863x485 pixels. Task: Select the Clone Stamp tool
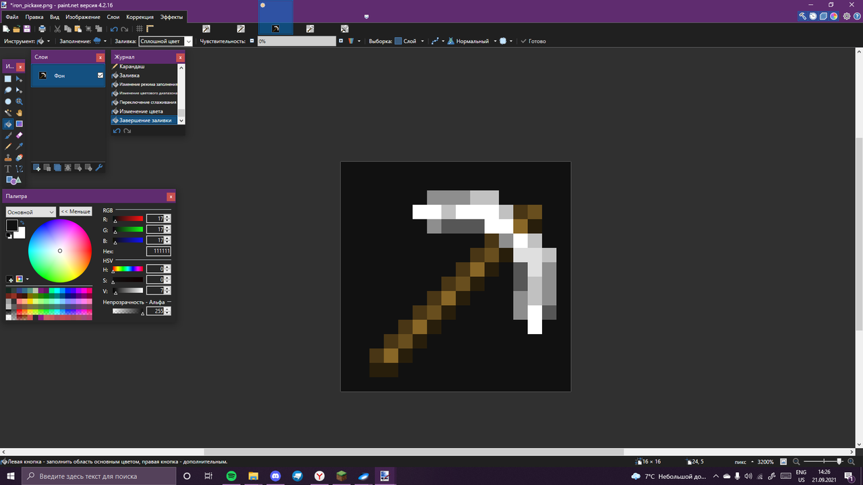point(8,158)
